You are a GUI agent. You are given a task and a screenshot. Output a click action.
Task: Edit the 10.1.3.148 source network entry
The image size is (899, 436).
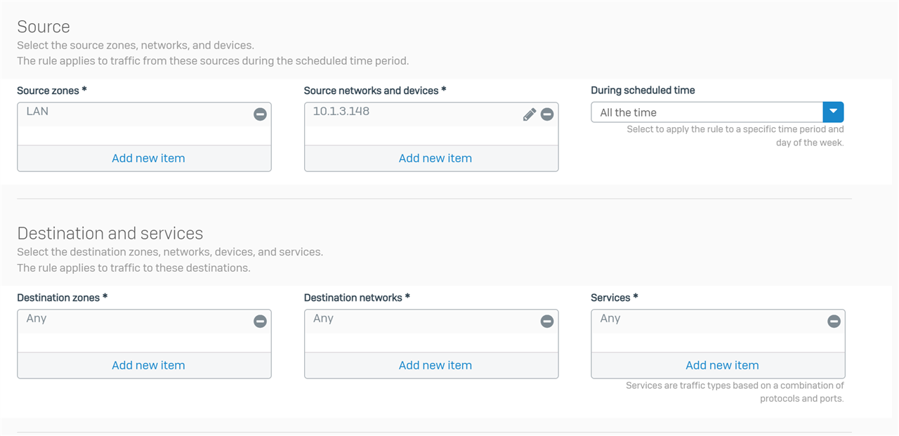530,114
